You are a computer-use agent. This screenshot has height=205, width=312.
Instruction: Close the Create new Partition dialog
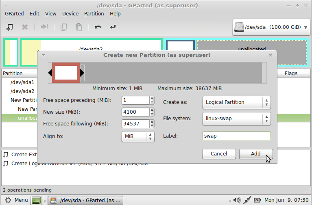(x=271, y=55)
